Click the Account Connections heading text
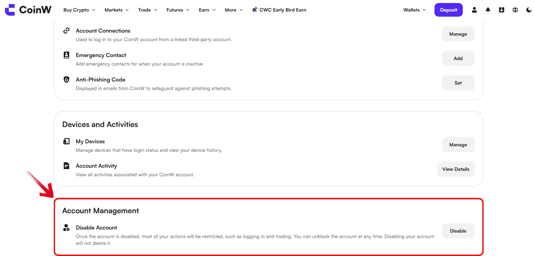 [103, 31]
